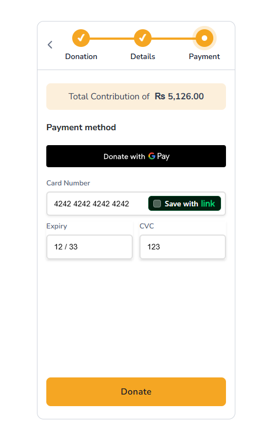The height and width of the screenshot is (442, 280).
Task: Click the orange Donate button
Action: pos(136,392)
